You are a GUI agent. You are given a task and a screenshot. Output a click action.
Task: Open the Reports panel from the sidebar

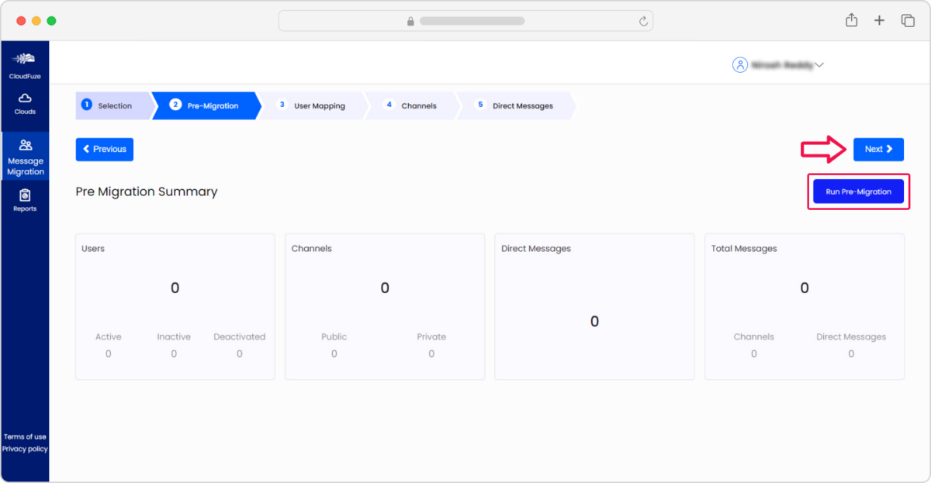(25, 199)
